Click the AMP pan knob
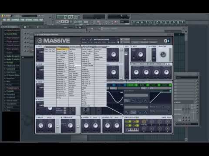 (140, 55)
